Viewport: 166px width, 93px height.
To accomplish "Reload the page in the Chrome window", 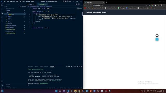I will click(91, 5).
